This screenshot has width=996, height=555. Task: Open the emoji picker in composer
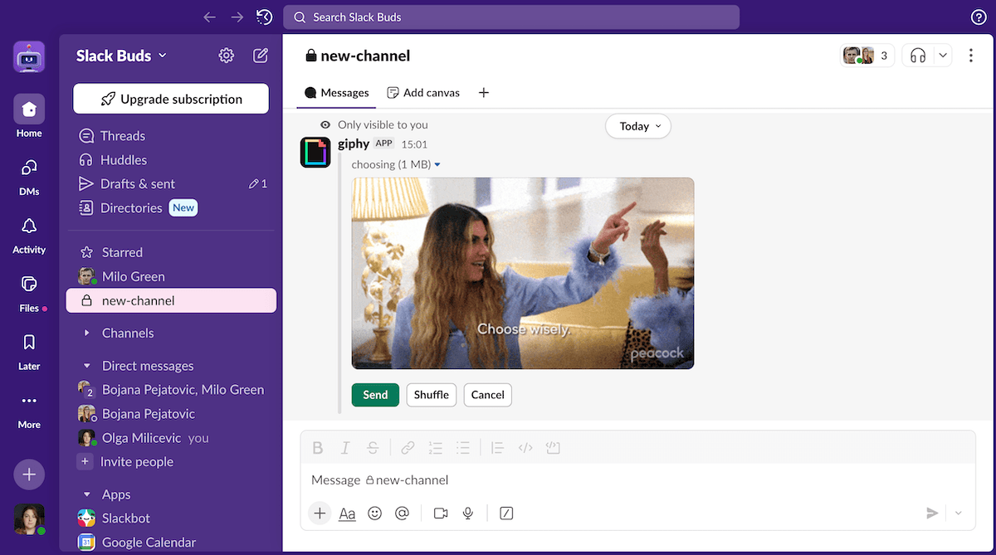(374, 514)
